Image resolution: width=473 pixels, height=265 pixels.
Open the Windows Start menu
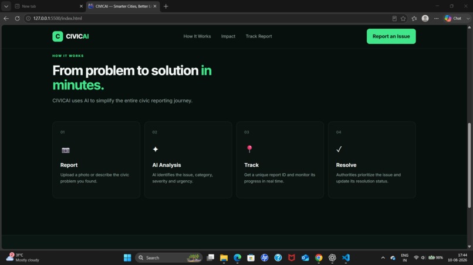[x=127, y=258]
